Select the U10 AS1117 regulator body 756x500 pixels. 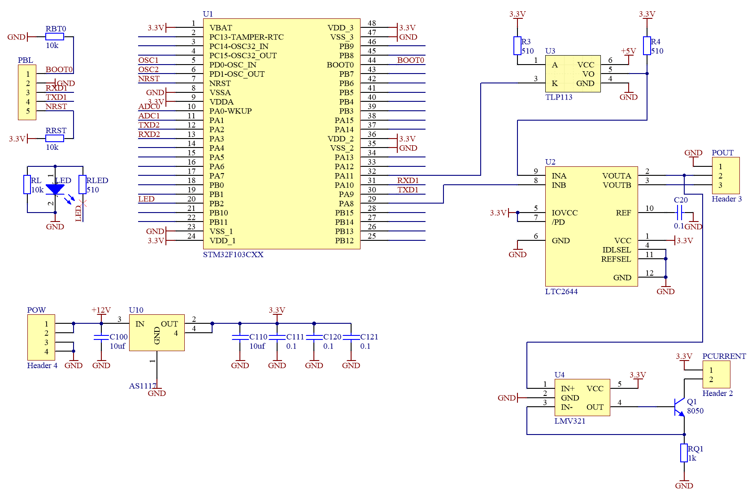click(x=157, y=333)
